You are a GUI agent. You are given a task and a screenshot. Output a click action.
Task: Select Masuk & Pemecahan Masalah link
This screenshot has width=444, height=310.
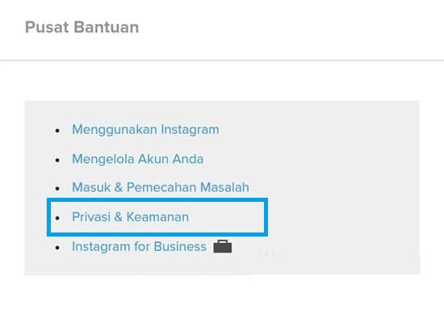point(161,187)
